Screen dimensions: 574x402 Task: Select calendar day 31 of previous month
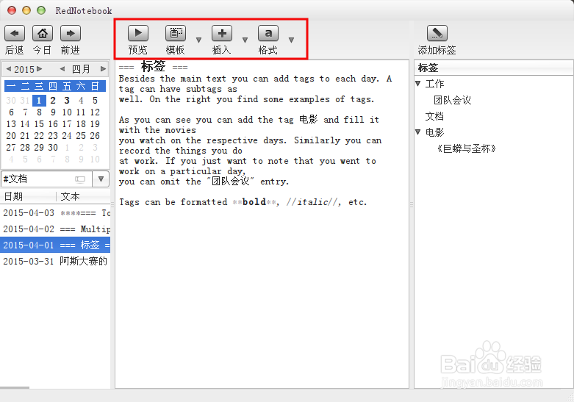pyautogui.click(x=25, y=101)
